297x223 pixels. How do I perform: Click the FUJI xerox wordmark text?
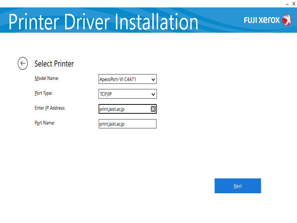click(262, 20)
